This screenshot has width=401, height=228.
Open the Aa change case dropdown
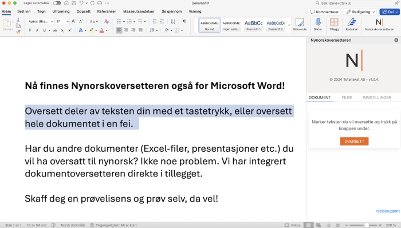pyautogui.click(x=93, y=21)
